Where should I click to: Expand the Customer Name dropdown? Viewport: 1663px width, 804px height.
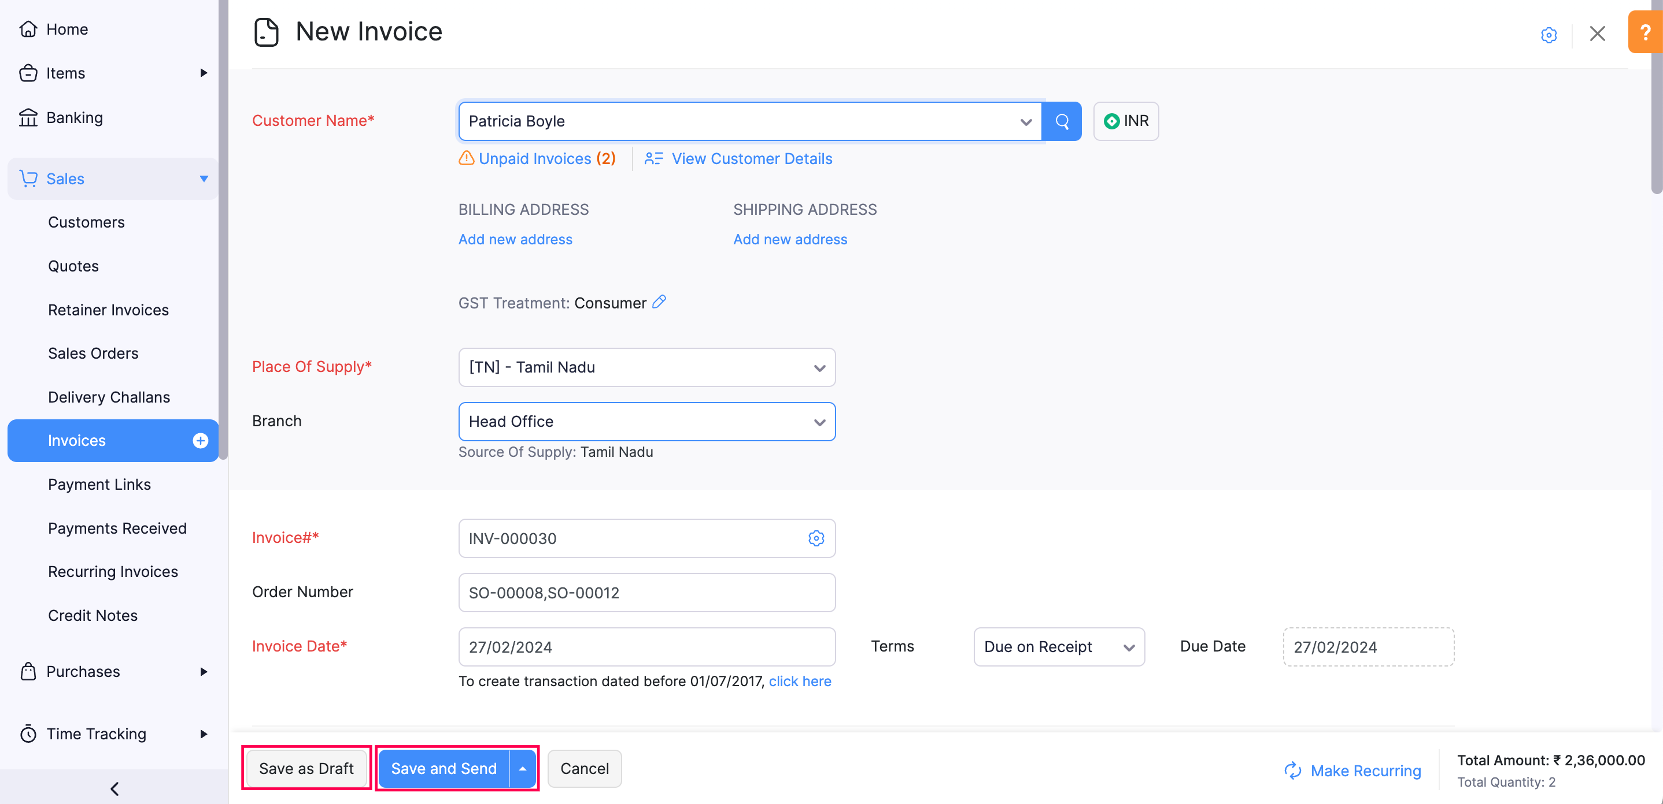tap(1026, 121)
